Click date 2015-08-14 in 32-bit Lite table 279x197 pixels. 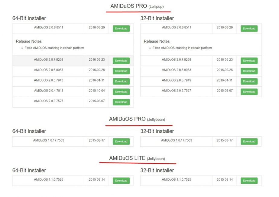[x=225, y=179]
